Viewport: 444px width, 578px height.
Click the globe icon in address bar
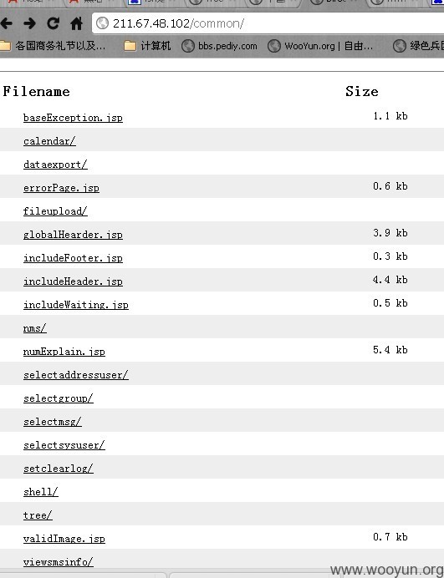click(x=102, y=23)
